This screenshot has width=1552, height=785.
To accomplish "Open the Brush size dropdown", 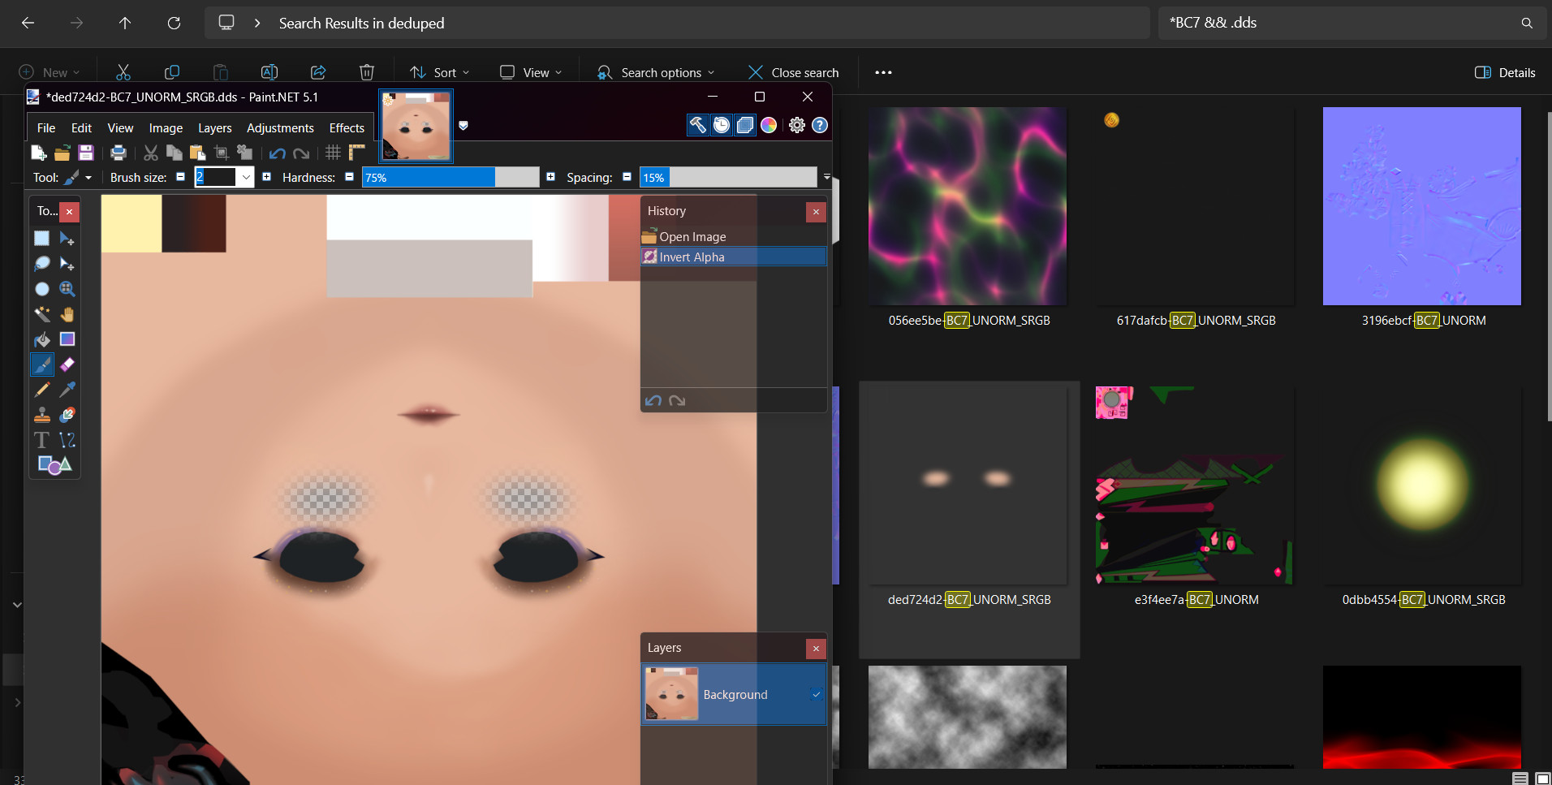I will click(247, 177).
